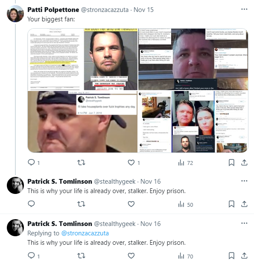This screenshot has height=264, width=254.
Task: Open more options on last Tomlinson reply
Action: [x=244, y=223]
